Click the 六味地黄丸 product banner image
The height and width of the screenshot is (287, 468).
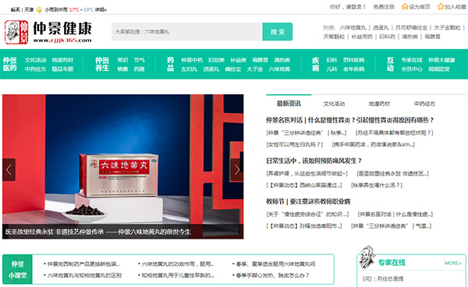tap(122, 166)
